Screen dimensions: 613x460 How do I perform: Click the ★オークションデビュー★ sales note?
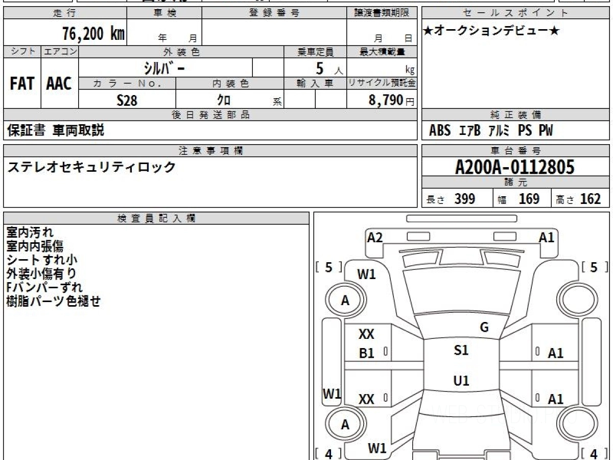click(492, 31)
